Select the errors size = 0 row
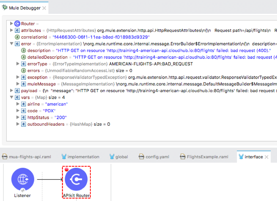This screenshot has width=277, height=201. click(x=77, y=71)
